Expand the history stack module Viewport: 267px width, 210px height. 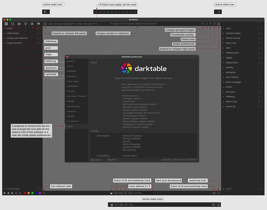(243, 43)
